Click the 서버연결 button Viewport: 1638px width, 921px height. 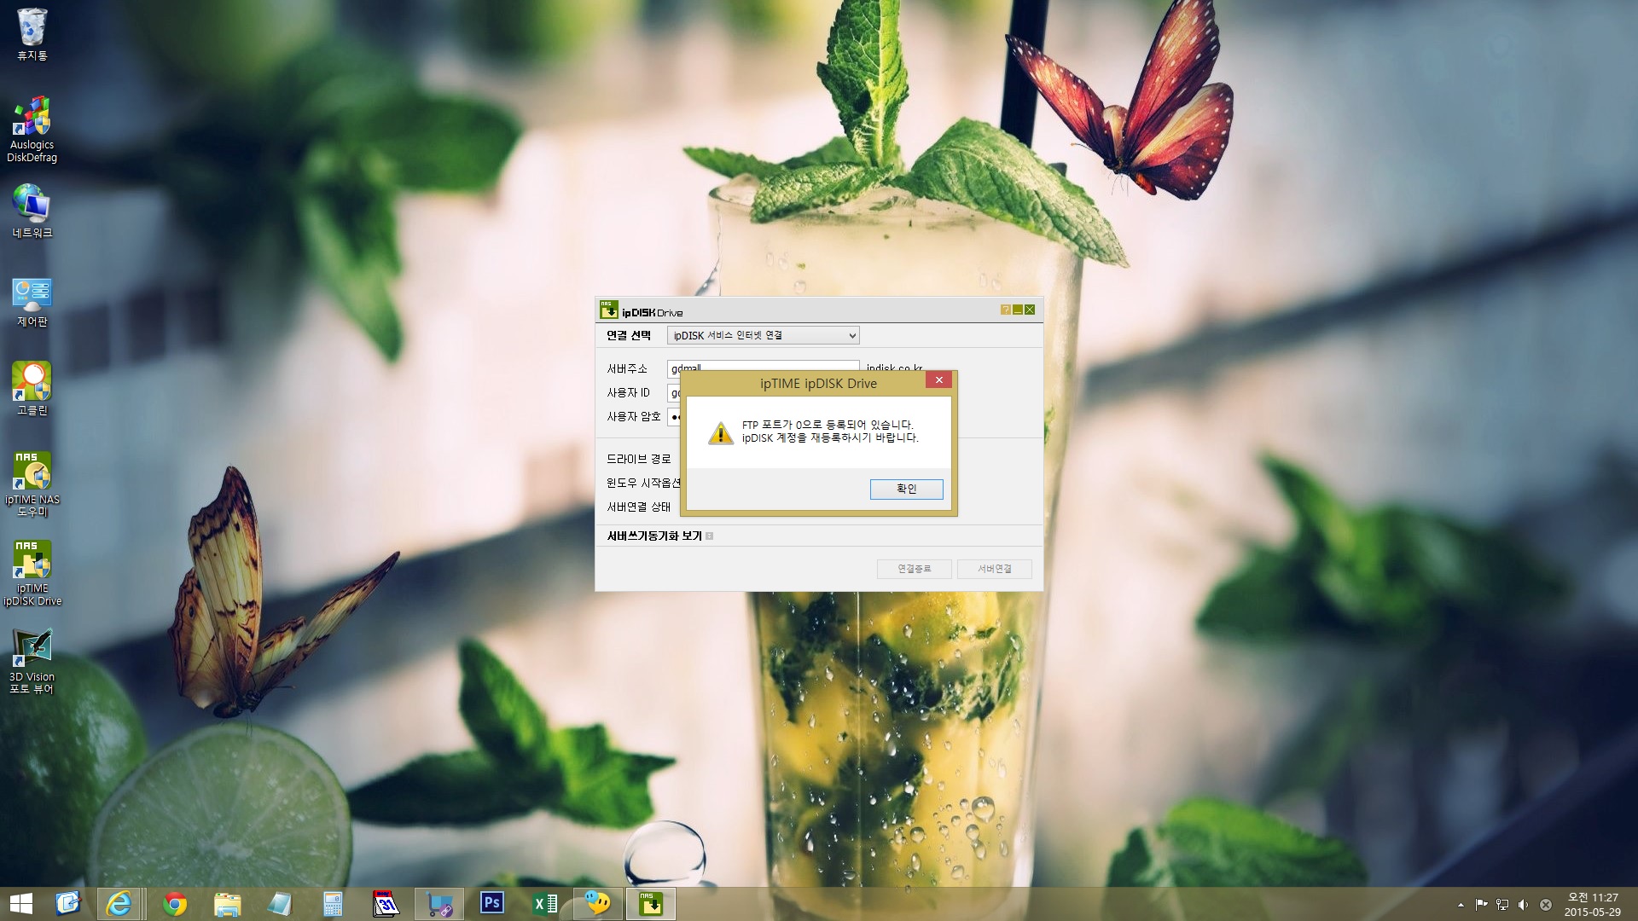994,569
